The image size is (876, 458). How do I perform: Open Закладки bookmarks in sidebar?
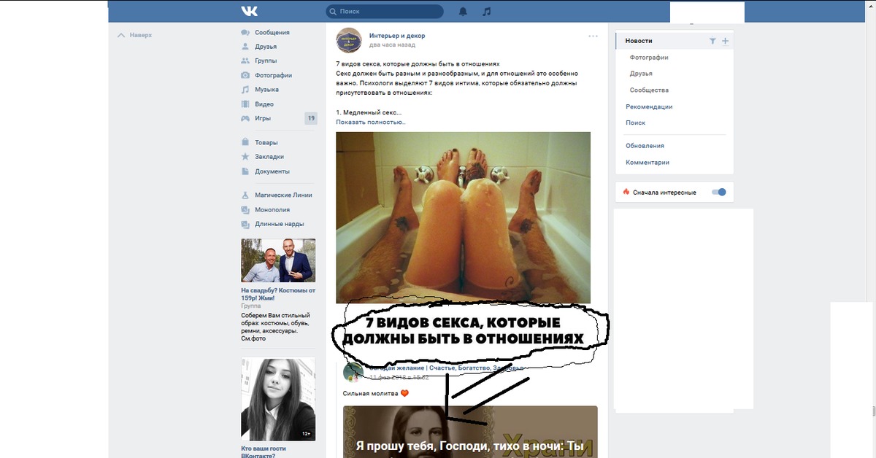point(269,157)
